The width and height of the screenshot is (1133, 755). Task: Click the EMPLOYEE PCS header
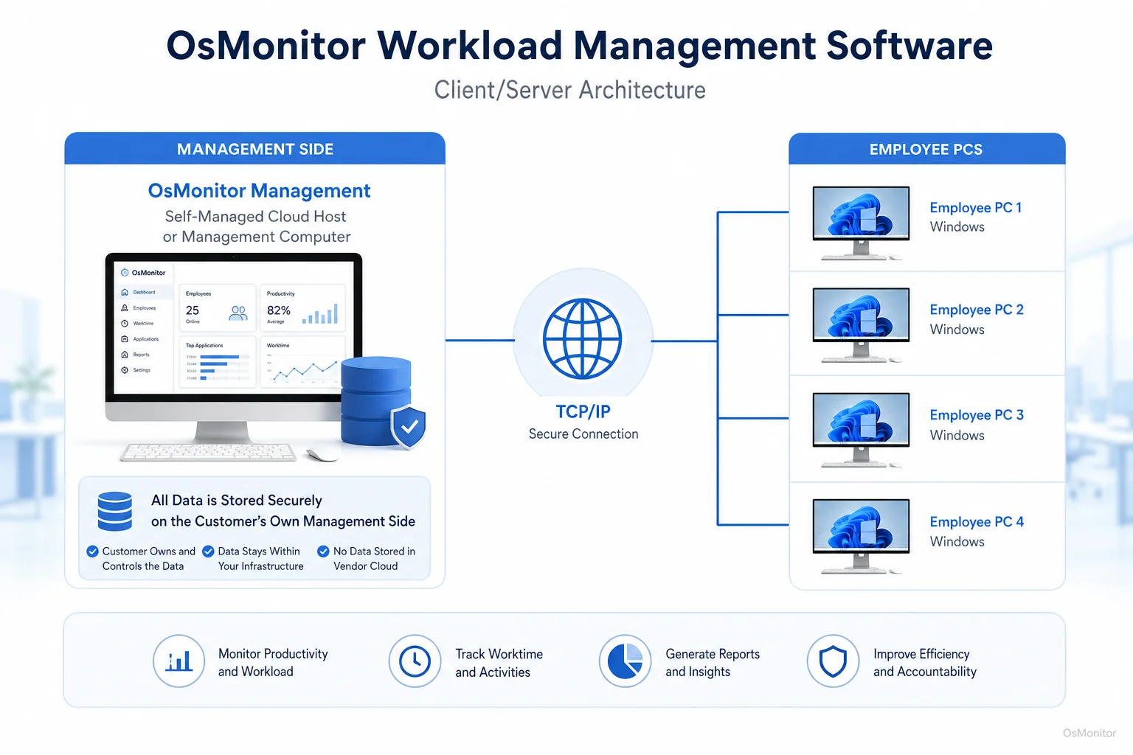pos(926,149)
